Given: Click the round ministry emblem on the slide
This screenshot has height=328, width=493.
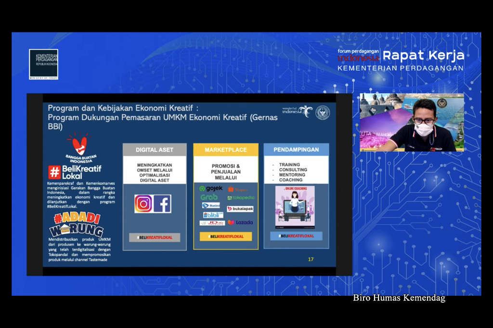Looking at the screenshot, I should 323,112.
